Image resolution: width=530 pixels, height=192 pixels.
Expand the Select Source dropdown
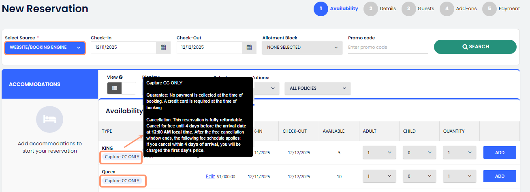[x=45, y=47]
